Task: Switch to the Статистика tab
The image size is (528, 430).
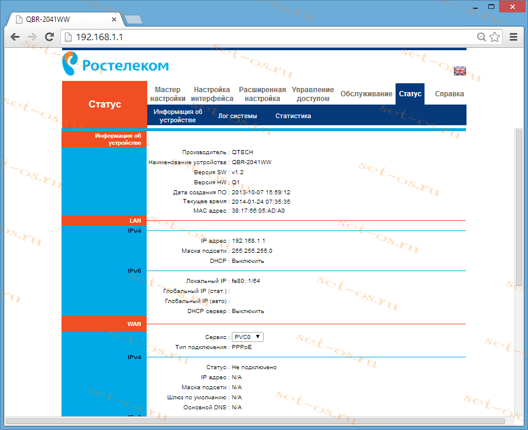Action: click(x=293, y=116)
